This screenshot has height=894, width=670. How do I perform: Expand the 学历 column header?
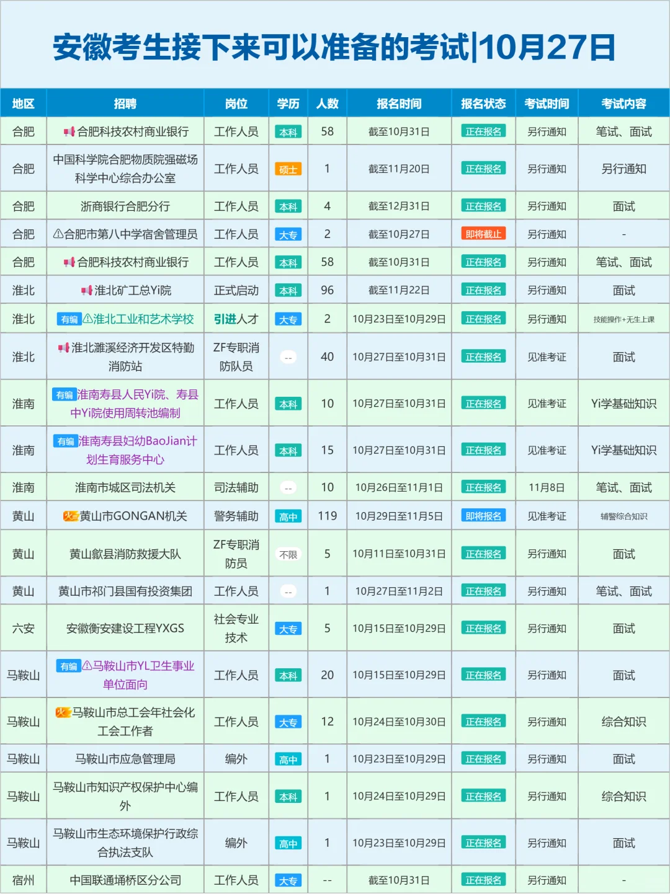[x=288, y=104]
